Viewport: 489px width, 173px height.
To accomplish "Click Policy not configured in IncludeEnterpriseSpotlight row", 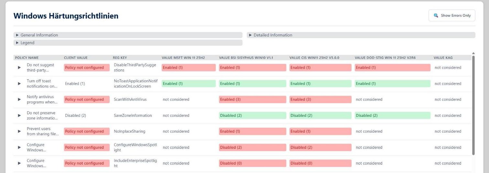I will click(x=87, y=163).
